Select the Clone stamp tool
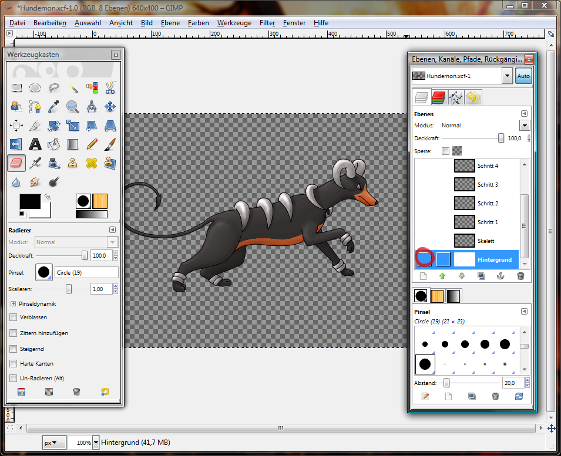This screenshot has width=561, height=456. 73,163
